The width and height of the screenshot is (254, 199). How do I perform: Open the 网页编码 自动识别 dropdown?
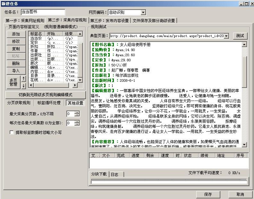point(143,12)
